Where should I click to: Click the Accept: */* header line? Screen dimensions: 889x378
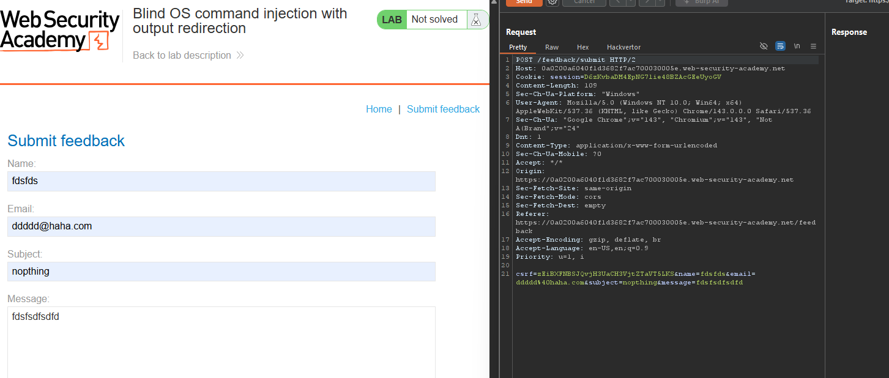coord(538,163)
